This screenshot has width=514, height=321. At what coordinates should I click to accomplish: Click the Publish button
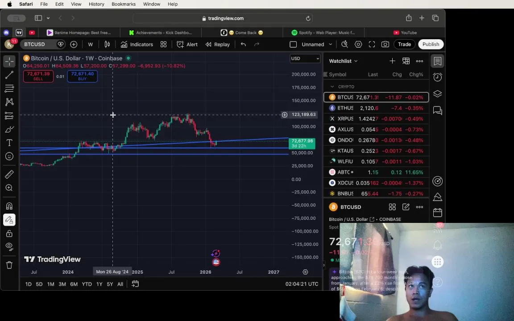point(431,44)
